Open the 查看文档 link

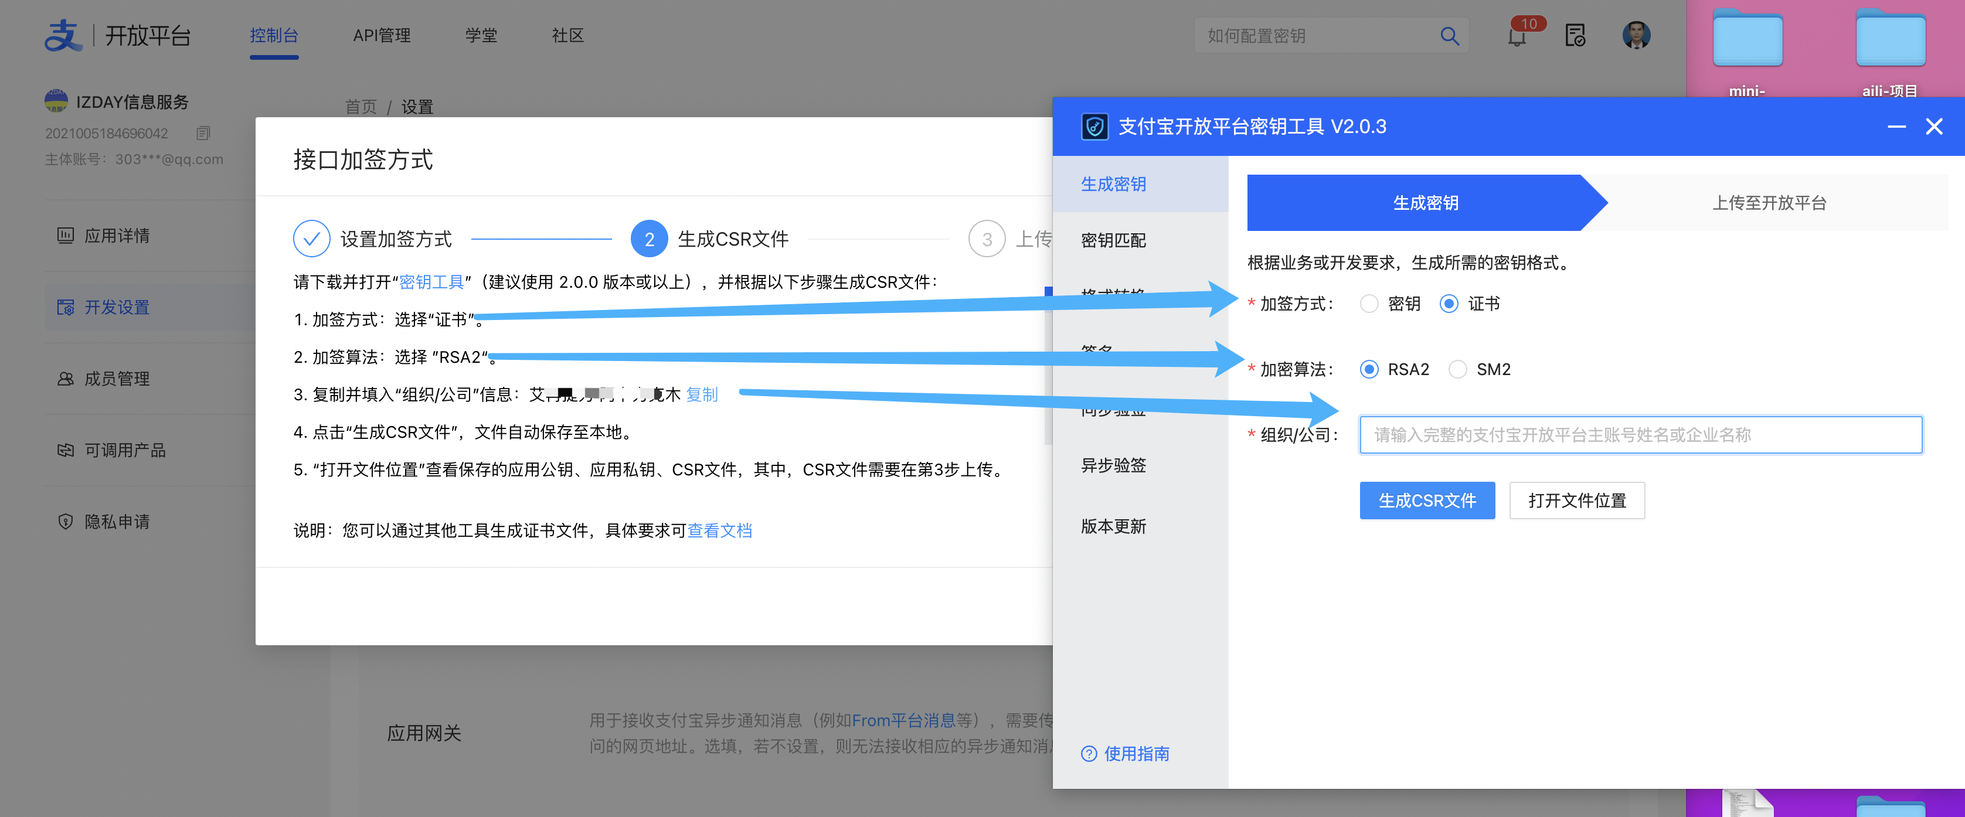coord(719,530)
